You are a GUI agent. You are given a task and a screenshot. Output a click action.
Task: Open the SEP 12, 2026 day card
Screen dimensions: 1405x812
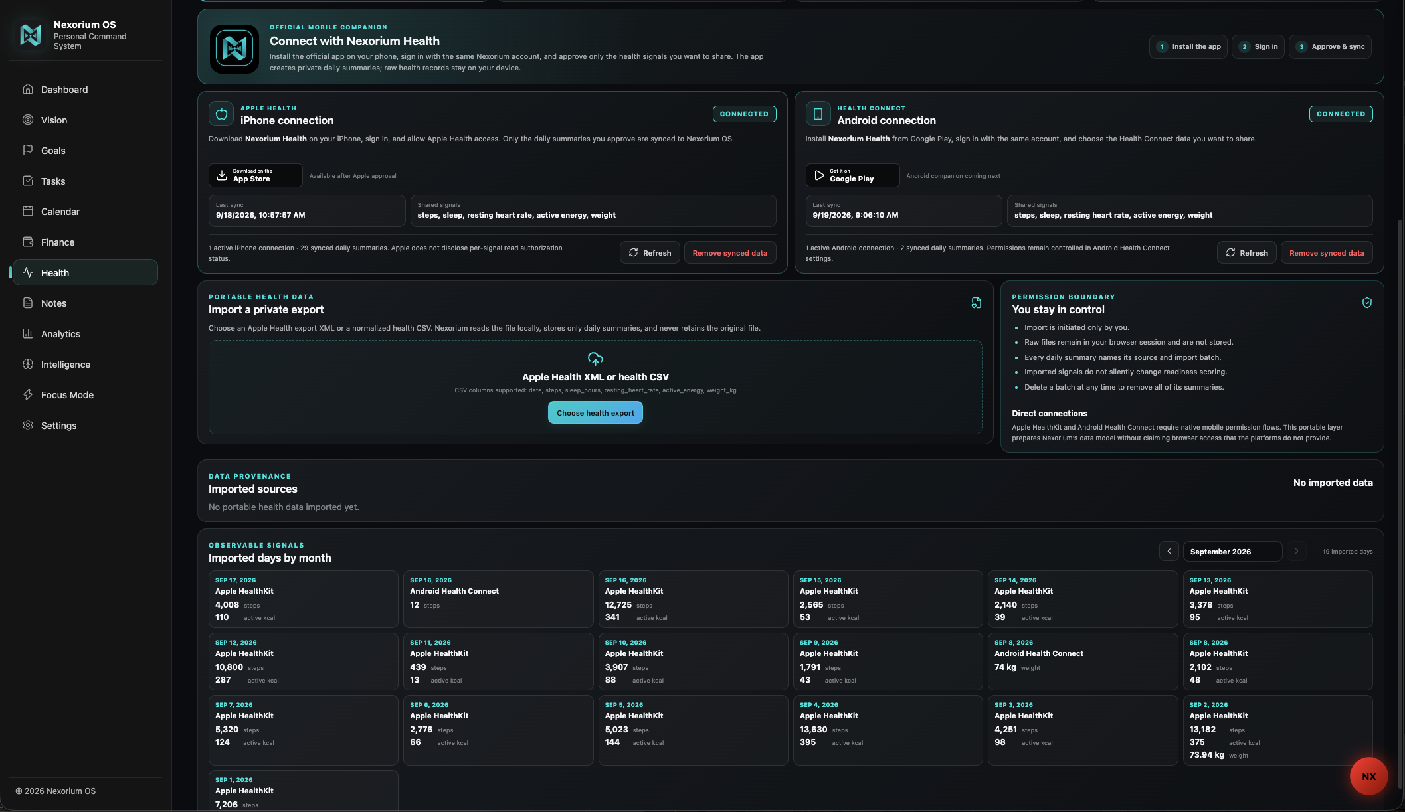tap(303, 661)
